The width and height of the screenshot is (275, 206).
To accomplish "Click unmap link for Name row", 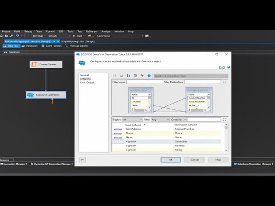I will pos(118,137).
